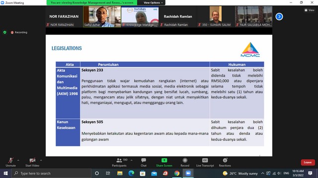Screen dimensions: 318x178
Task: Select Saiful Azhar's video thumbnail
Action: click(x=102, y=16)
